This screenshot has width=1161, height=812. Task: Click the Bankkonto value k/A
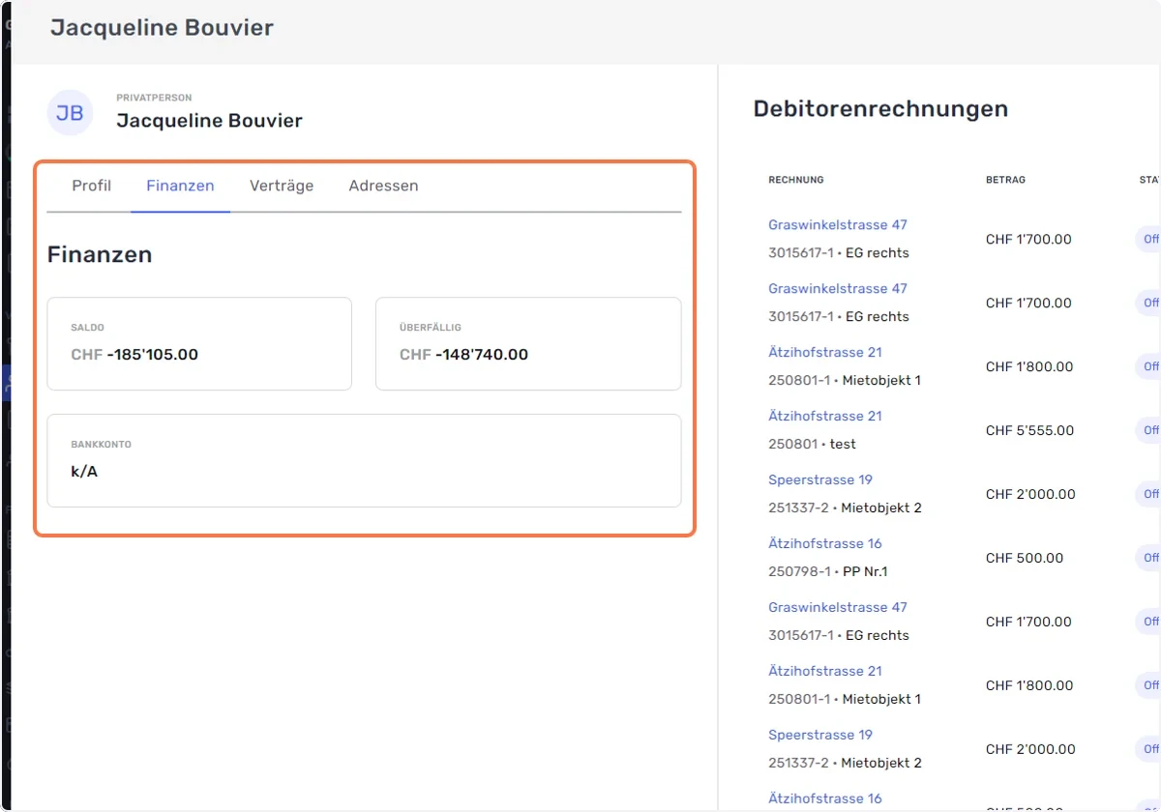84,472
